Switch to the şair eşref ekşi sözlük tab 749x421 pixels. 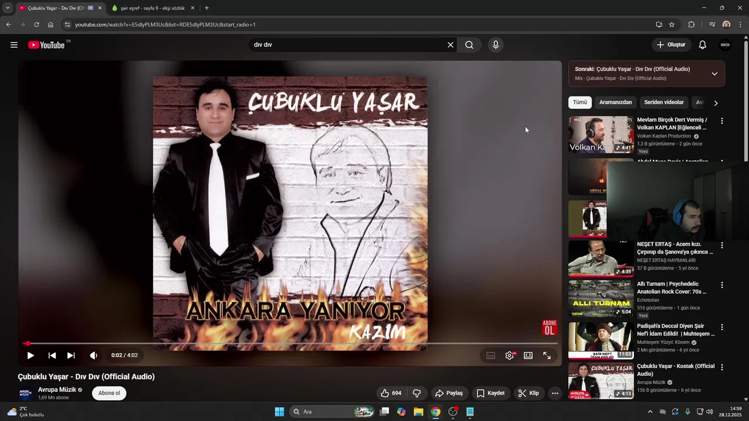click(152, 8)
